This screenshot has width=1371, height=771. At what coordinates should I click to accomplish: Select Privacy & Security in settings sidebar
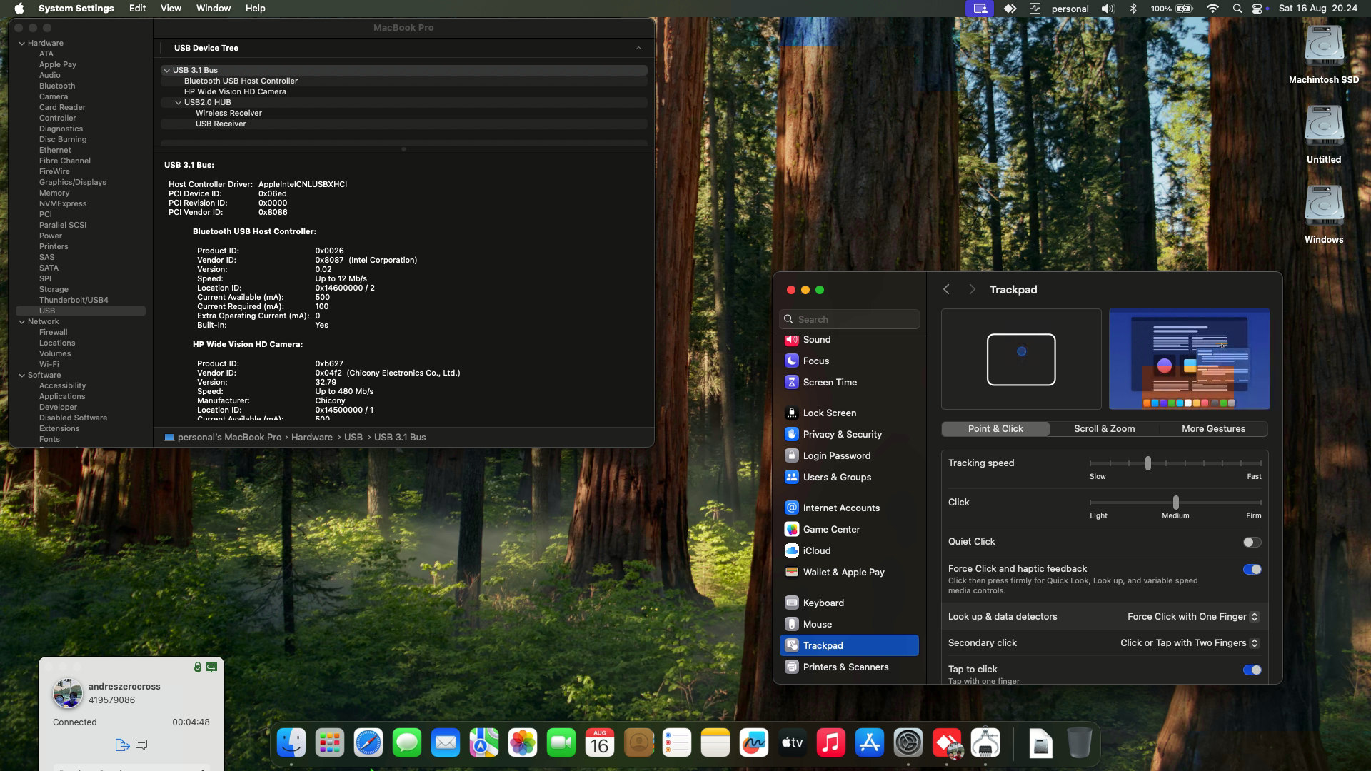pyautogui.click(x=842, y=434)
